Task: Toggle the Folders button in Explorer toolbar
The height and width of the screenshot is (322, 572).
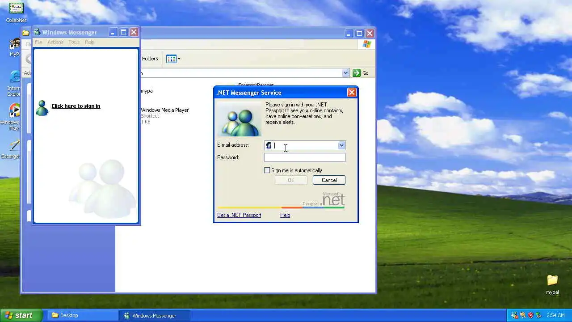Action: [150, 59]
